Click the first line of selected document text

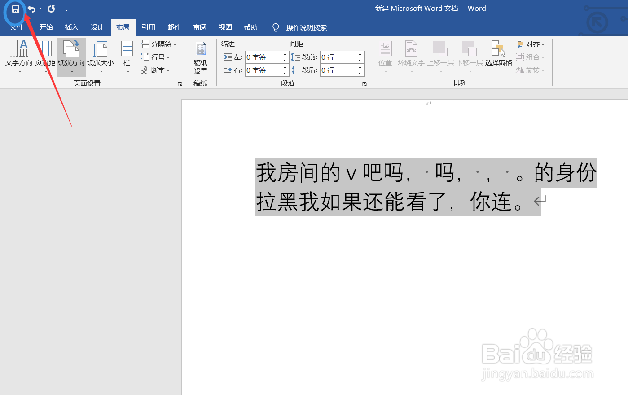point(426,173)
